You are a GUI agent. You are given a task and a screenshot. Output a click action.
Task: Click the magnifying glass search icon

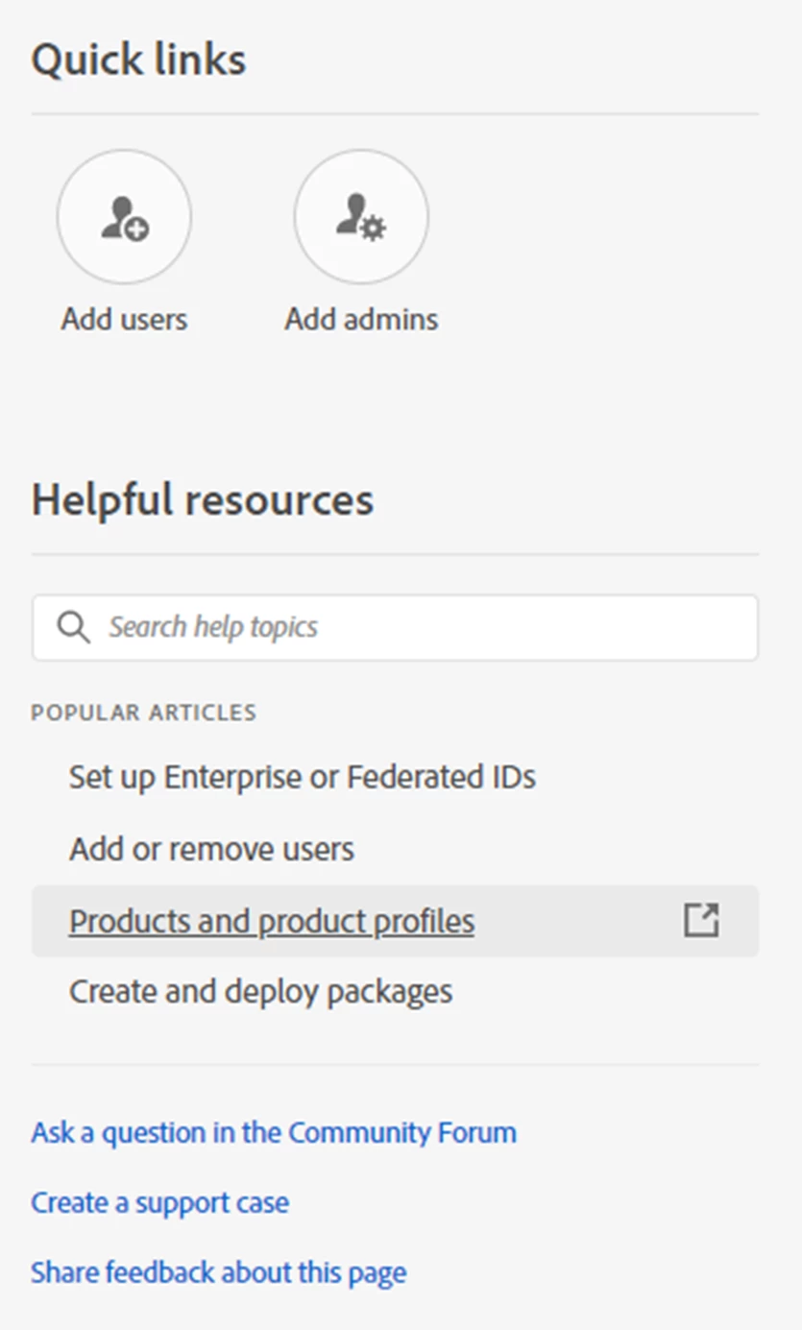point(73,627)
